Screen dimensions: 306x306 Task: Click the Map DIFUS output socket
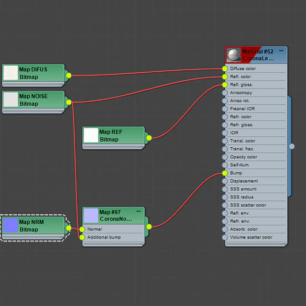click(68, 75)
